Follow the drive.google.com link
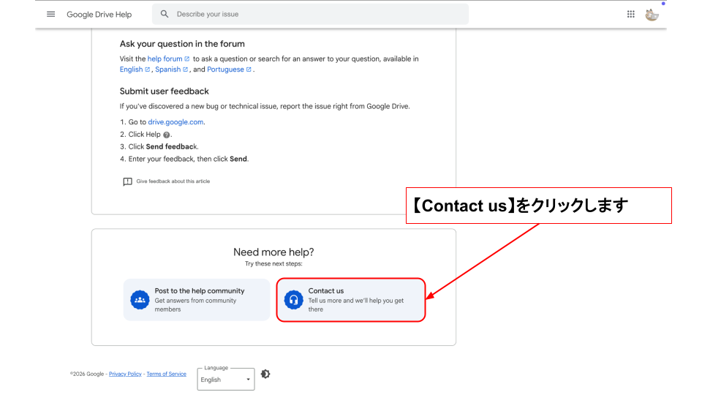 [175, 122]
